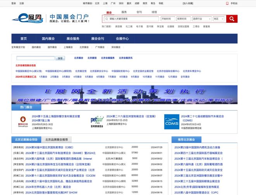The image size is (256, 195).
Task: Click the 登录 login link
Action: tap(14, 3)
